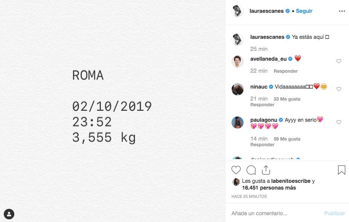Toggle the like heart on paulagonu's comment
349x222 pixels.
pos(338,122)
